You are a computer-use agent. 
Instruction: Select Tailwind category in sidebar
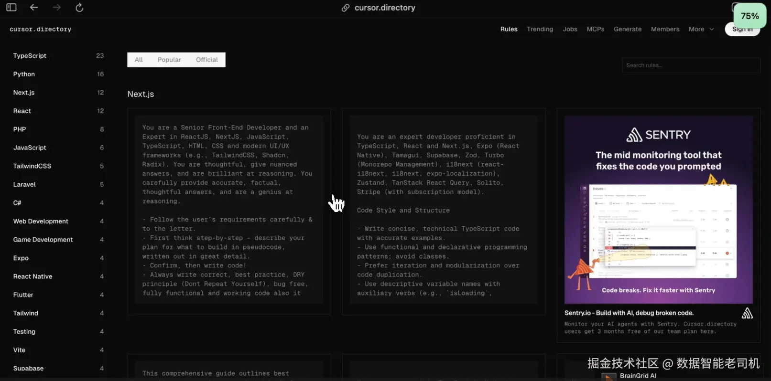[58, 313]
